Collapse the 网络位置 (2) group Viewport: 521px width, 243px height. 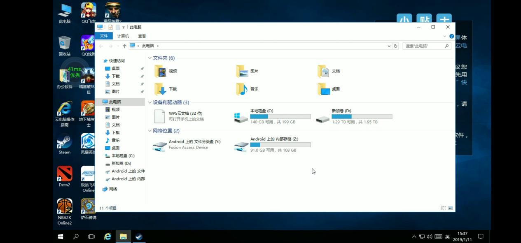[150, 131]
